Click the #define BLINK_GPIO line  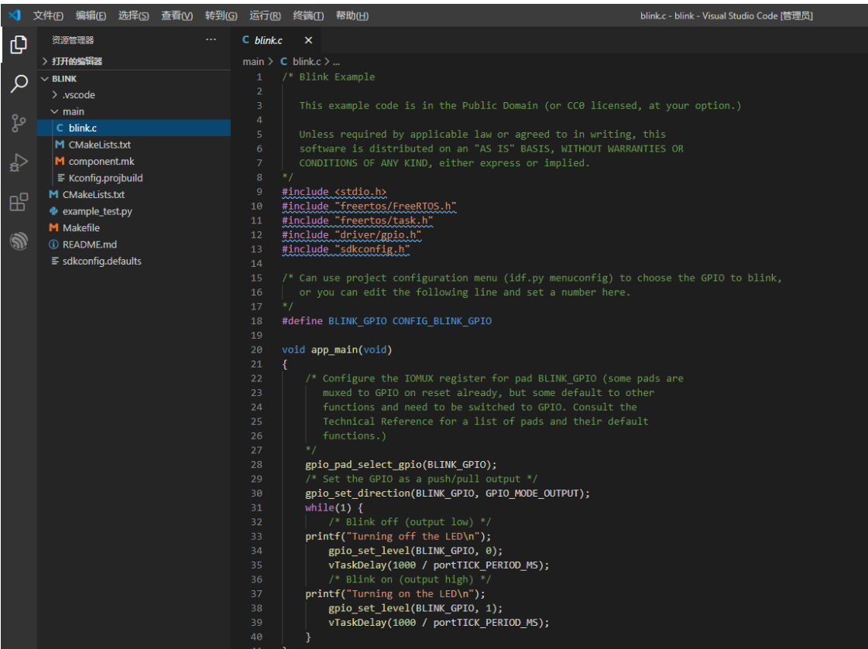[386, 320]
